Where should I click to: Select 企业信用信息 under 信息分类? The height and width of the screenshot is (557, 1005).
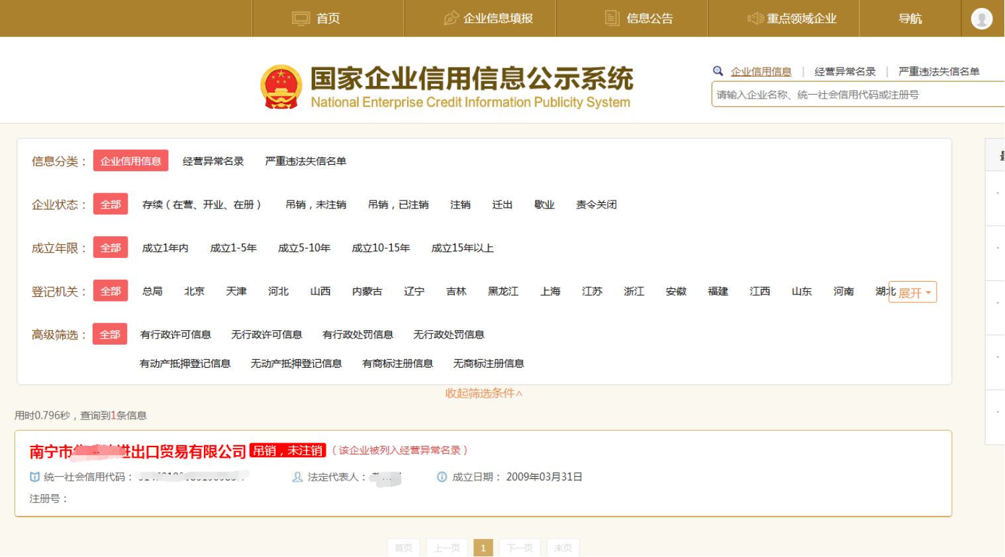point(130,161)
